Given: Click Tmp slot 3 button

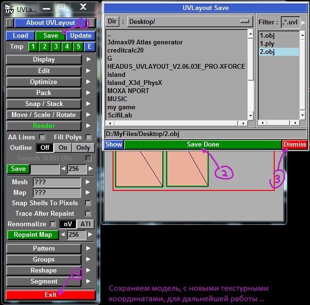Looking at the screenshot, I should [x=56, y=47].
